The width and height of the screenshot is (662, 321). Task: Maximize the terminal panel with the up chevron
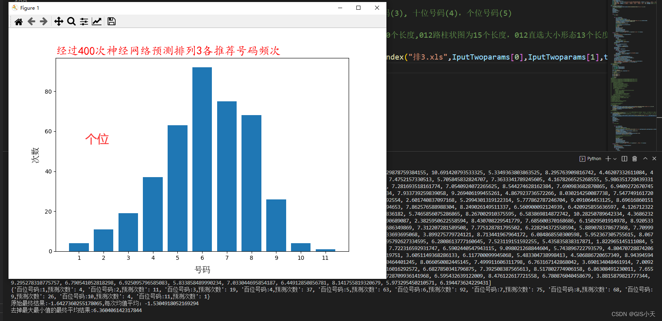(645, 159)
